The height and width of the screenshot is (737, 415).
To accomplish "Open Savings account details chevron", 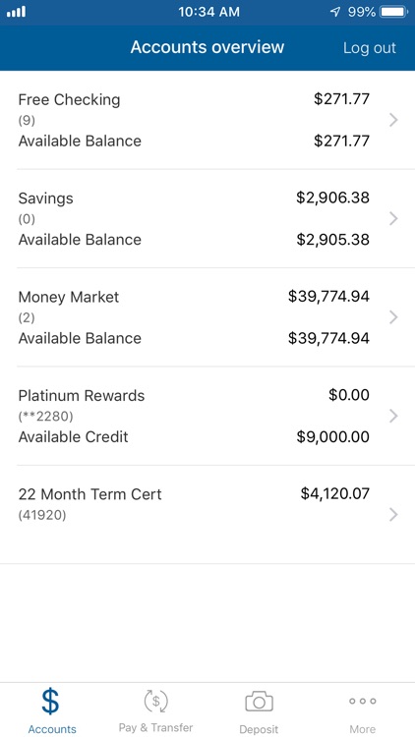I will coord(393,219).
